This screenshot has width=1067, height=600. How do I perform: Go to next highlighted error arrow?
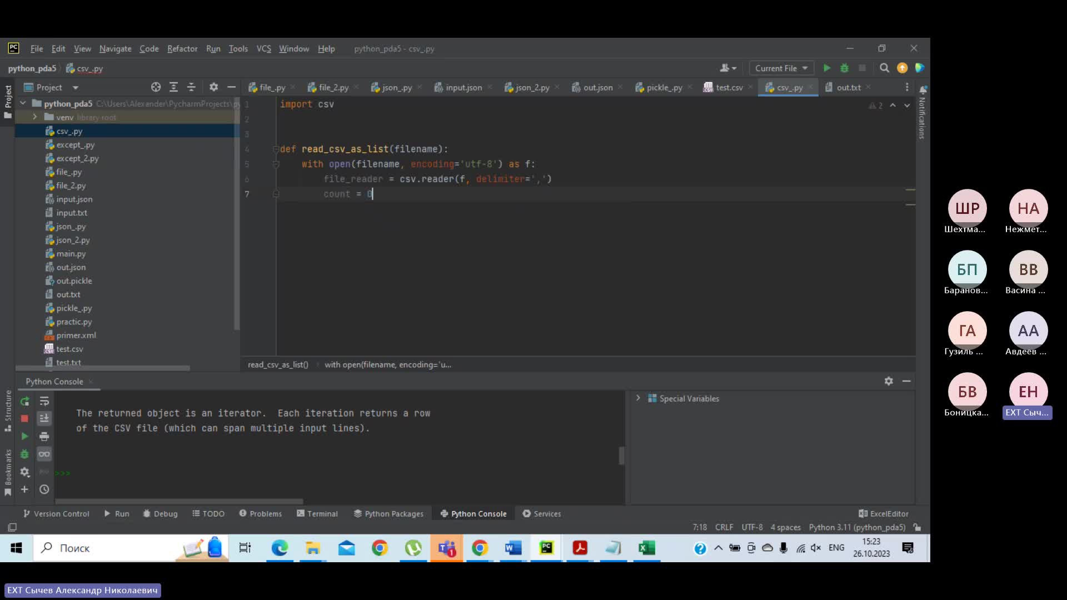[907, 105]
